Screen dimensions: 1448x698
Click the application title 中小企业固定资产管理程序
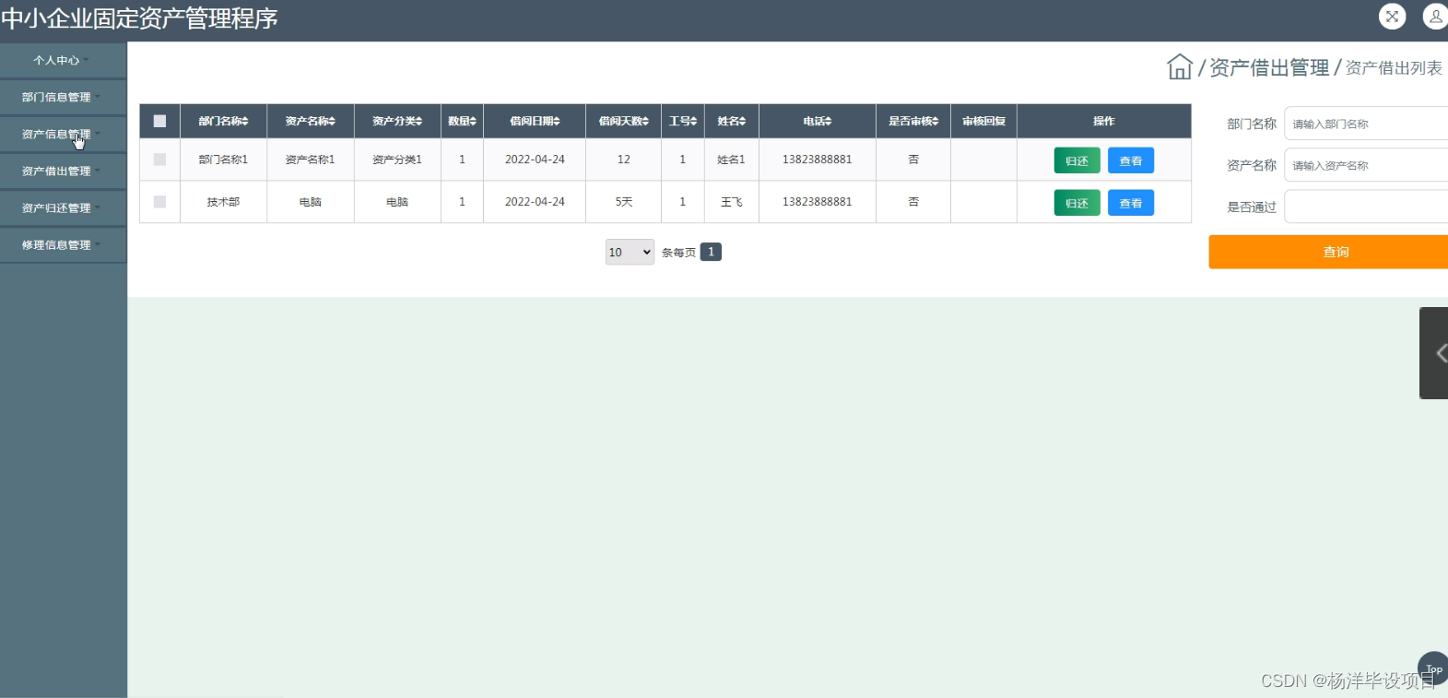[139, 18]
